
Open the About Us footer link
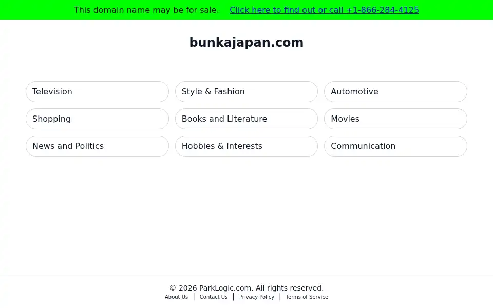click(176, 297)
